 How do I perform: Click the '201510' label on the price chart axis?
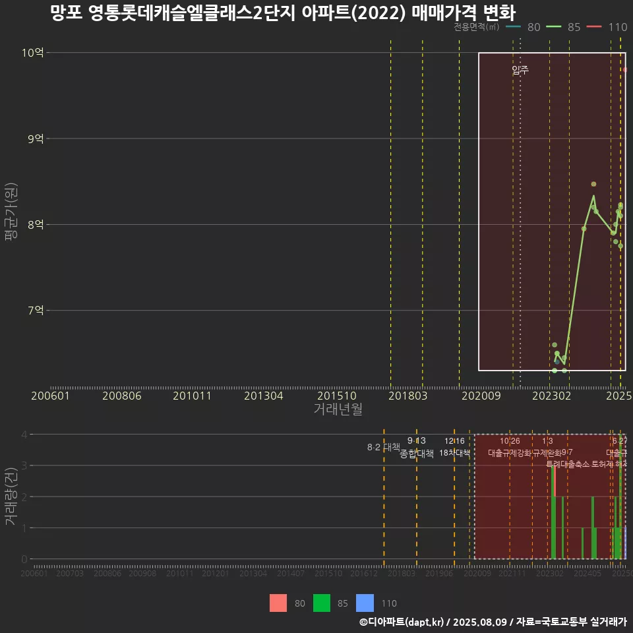click(337, 396)
